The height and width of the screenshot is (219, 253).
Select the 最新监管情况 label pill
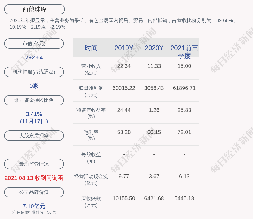[x=34, y=164]
